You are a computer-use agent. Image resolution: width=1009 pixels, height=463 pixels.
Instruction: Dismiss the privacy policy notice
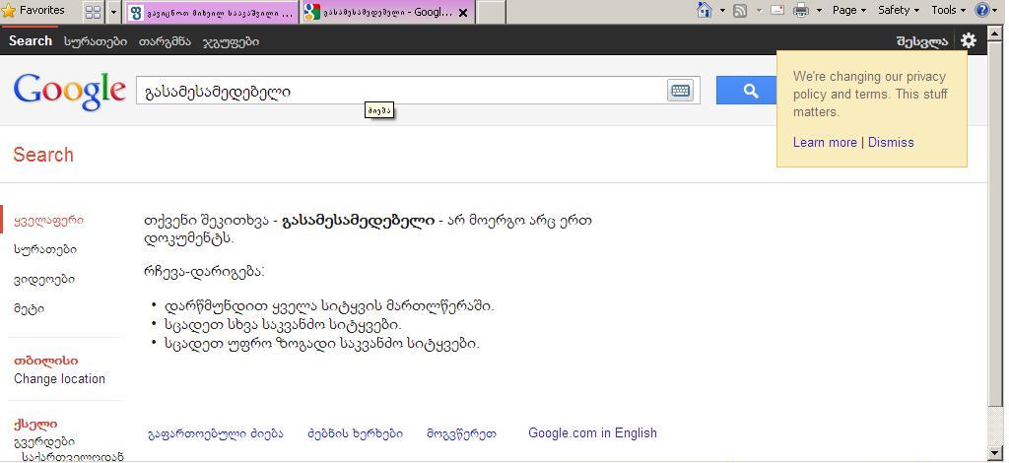click(891, 142)
